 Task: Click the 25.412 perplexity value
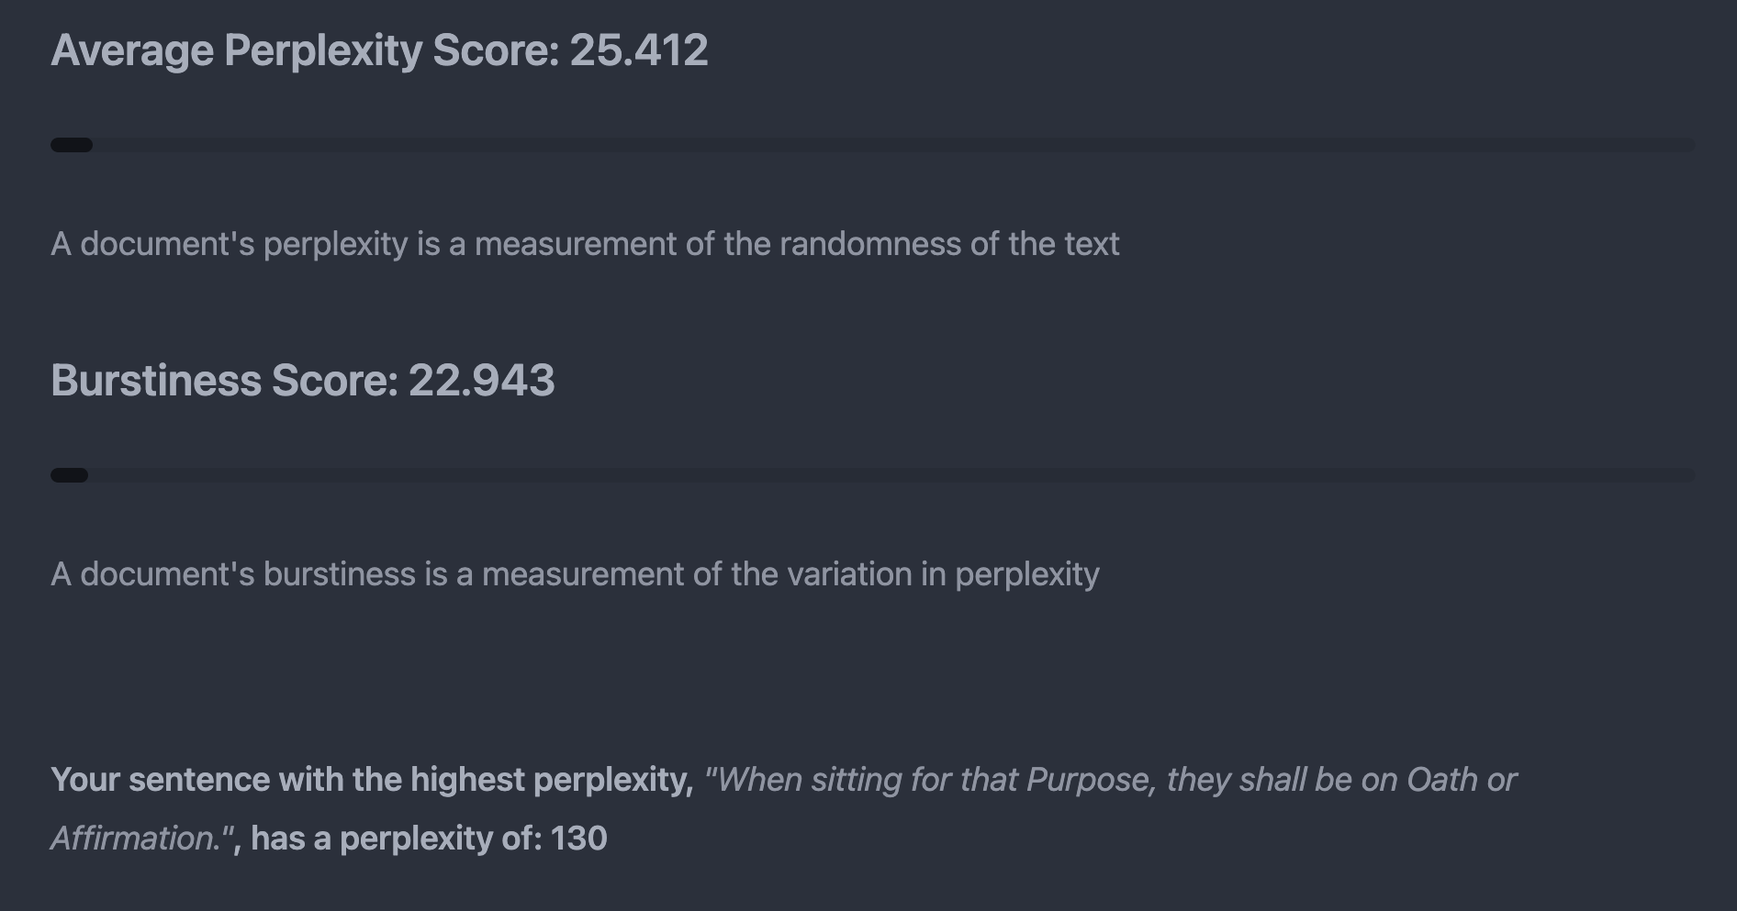click(x=639, y=50)
